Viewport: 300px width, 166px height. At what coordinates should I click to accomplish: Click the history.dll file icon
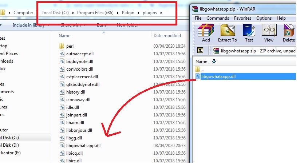coord(62,92)
